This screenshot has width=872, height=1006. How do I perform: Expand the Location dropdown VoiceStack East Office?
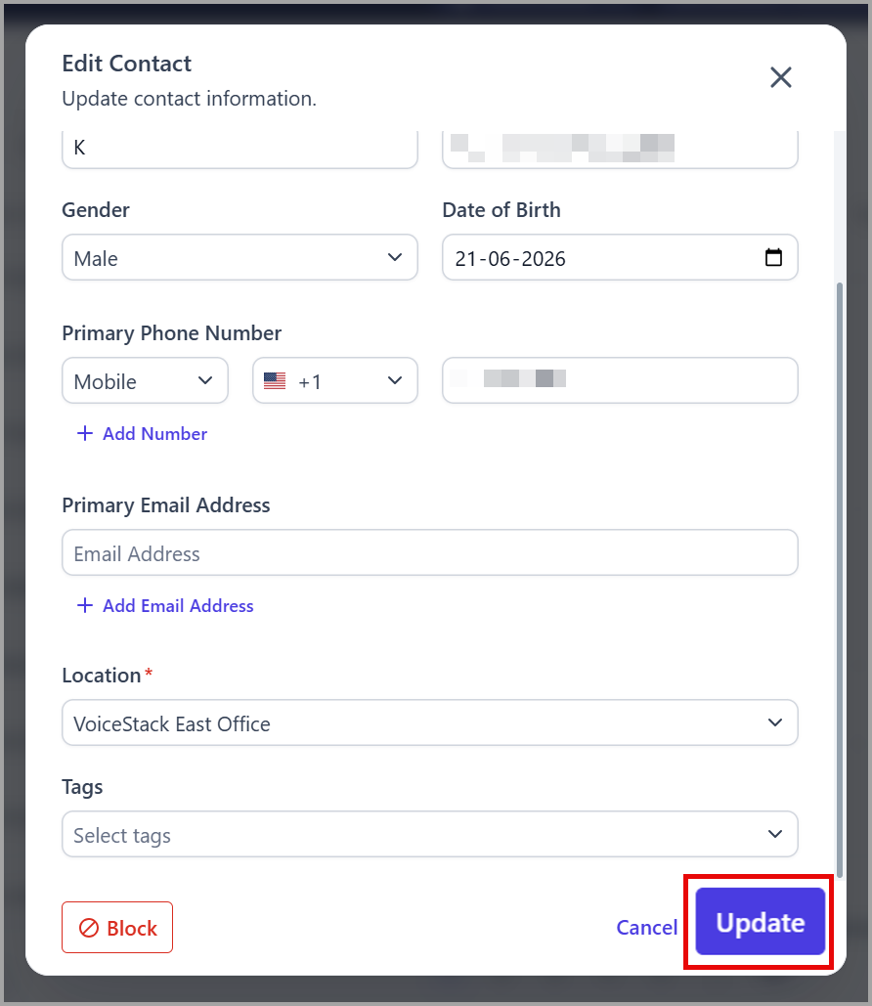(x=430, y=723)
